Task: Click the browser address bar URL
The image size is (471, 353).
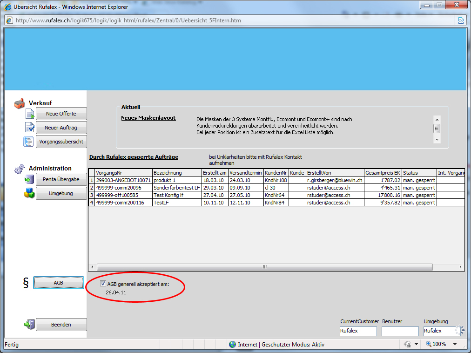Action: point(128,20)
